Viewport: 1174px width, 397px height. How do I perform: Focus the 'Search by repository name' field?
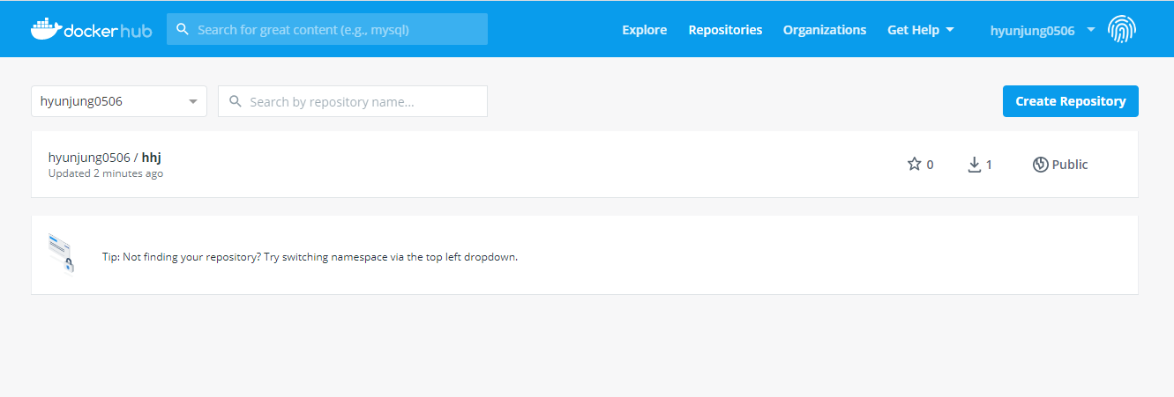(x=353, y=101)
